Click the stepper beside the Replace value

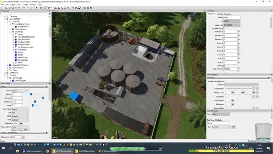tap(21, 124)
